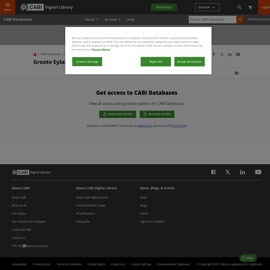Expand the top Browse dropdown
Image resolution: width=270 pixels, height=270 pixels.
(207, 7)
